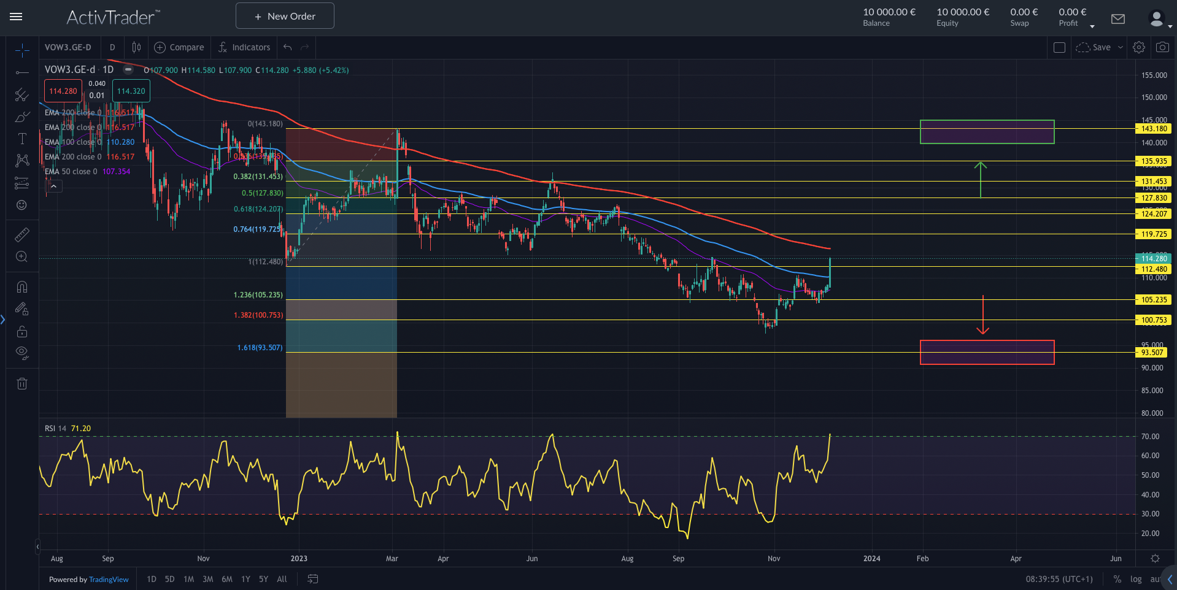1177x590 pixels.
Task: Open the Save layout dropdown arrow
Action: point(1120,47)
